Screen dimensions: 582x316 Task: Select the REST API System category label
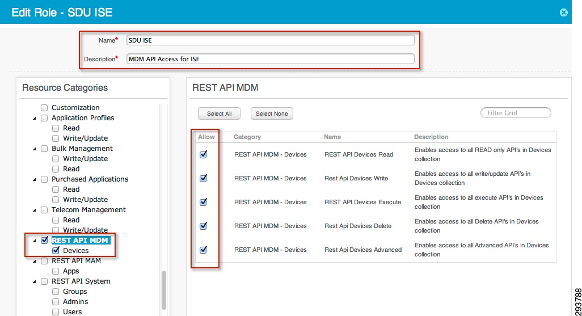click(81, 281)
